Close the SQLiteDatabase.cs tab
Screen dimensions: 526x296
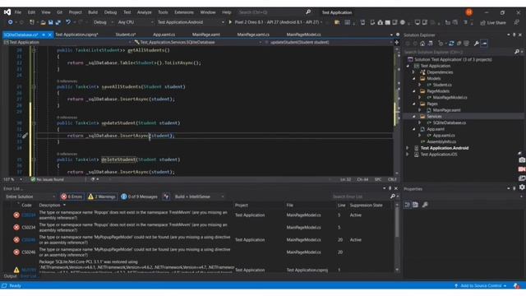pos(50,35)
